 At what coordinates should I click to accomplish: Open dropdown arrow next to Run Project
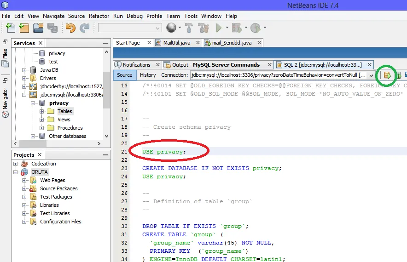click(227, 28)
